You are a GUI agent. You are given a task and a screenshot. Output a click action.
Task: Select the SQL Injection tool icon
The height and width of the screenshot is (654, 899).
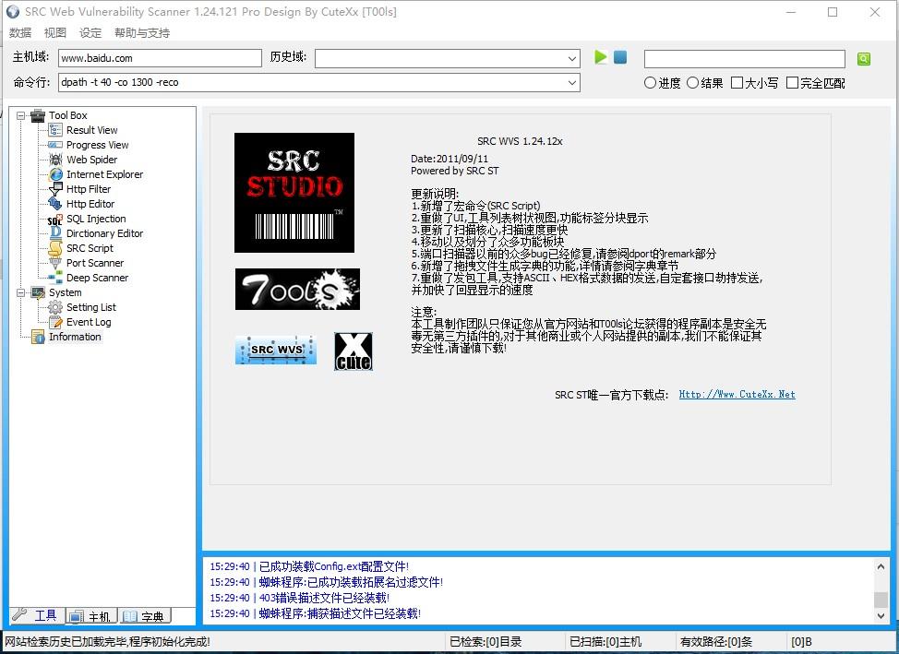click(x=55, y=219)
